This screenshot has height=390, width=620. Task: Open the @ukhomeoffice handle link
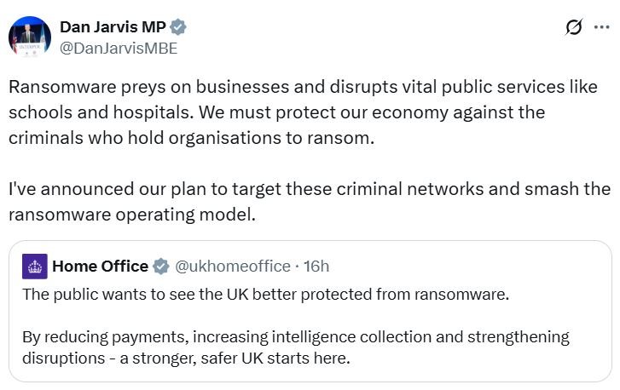coord(232,267)
